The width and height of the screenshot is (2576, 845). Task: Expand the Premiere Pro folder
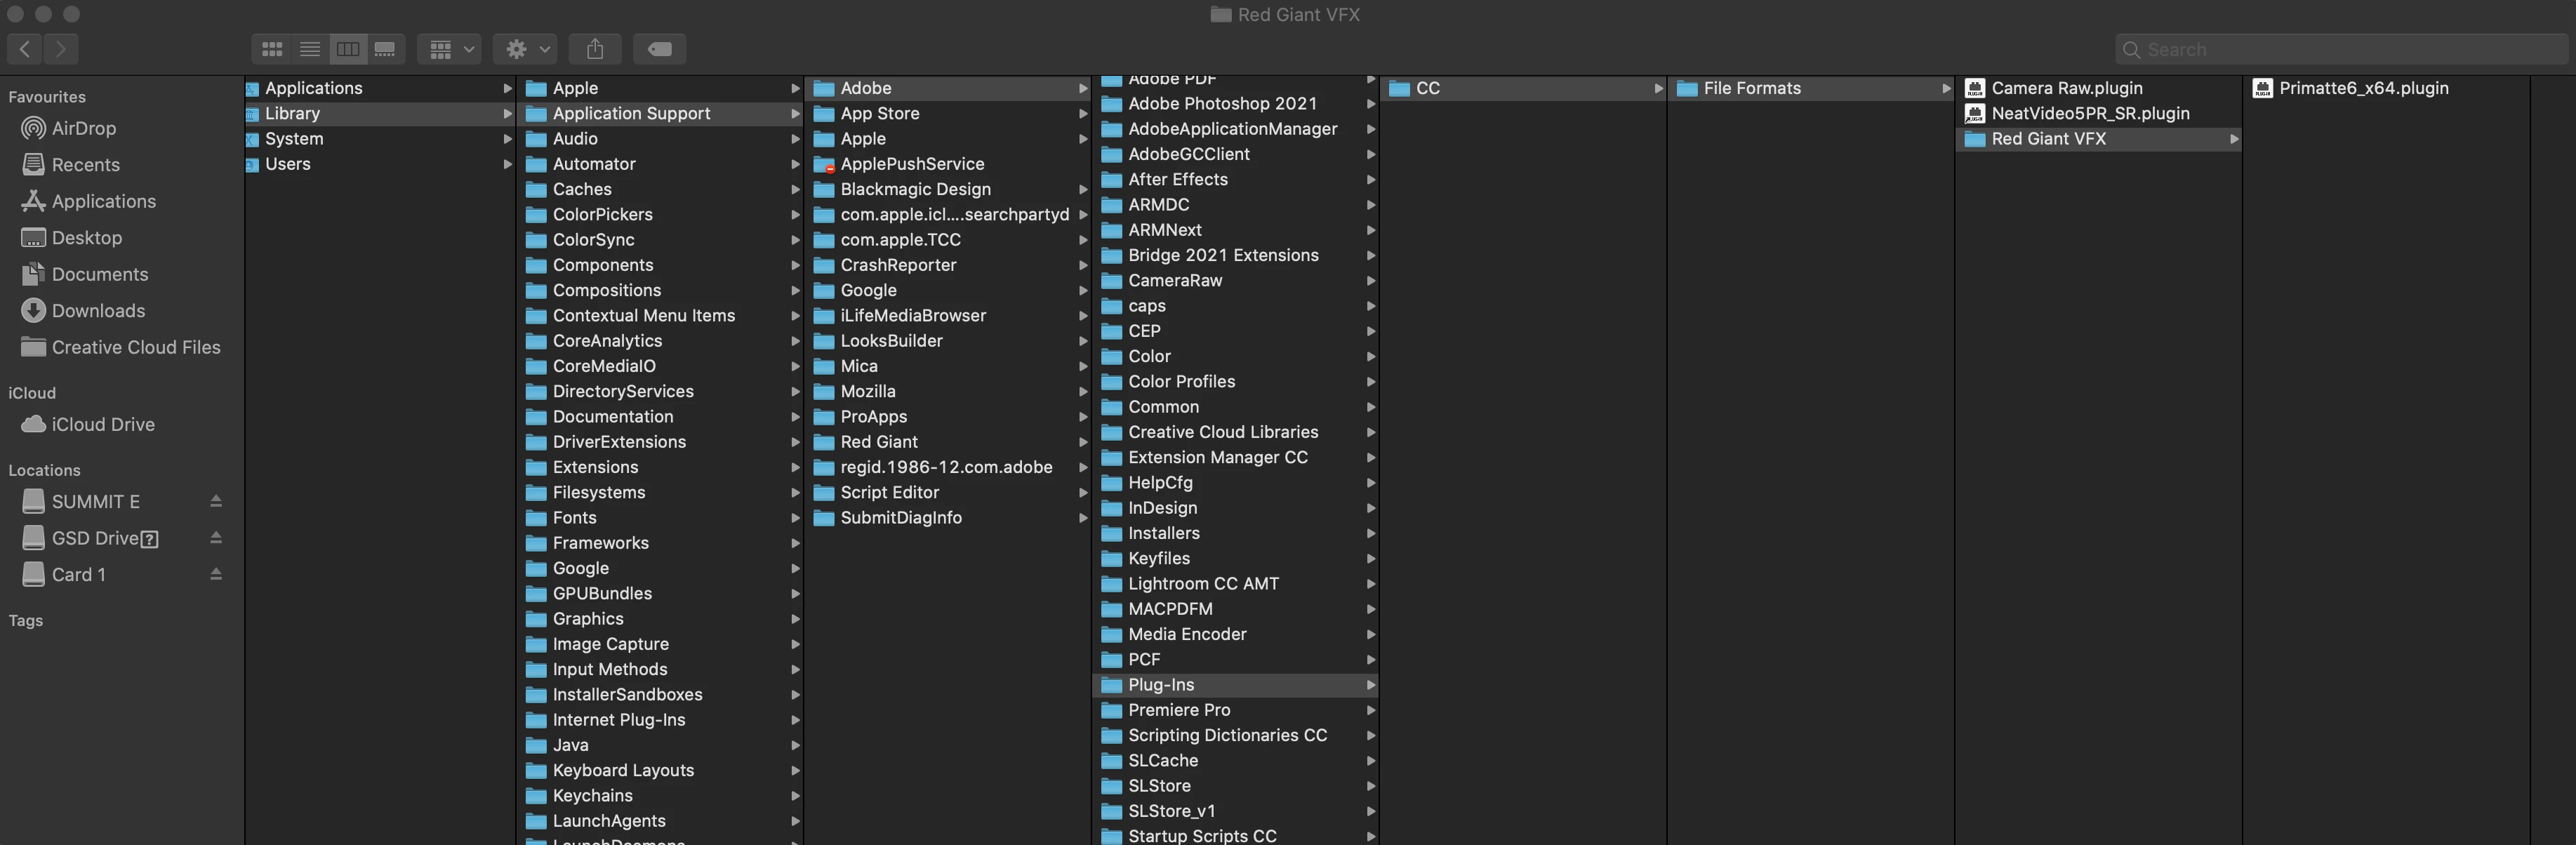[1179, 710]
